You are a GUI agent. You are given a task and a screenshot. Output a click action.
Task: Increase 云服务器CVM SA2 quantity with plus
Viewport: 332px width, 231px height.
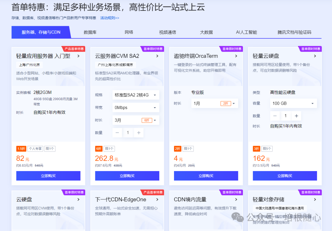click(139, 133)
